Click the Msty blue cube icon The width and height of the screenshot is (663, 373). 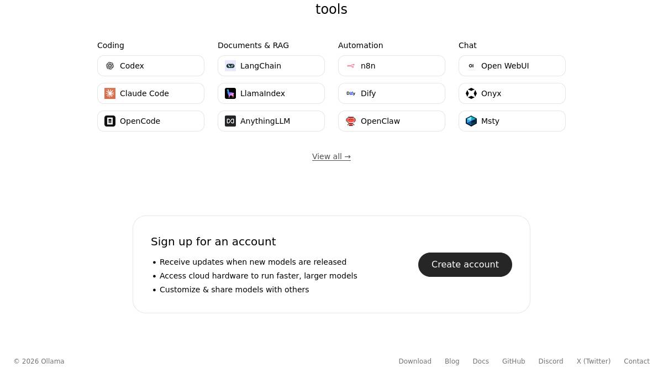(471, 121)
